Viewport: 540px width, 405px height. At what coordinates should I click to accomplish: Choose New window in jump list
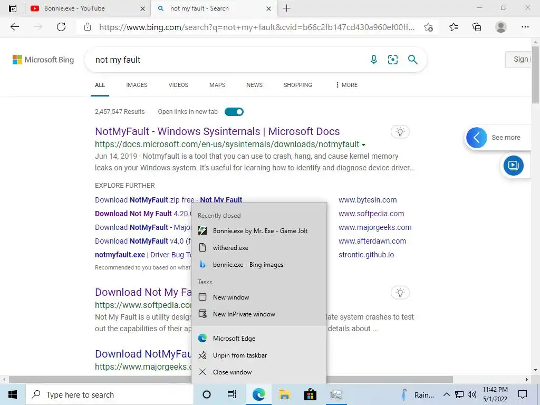click(259, 297)
